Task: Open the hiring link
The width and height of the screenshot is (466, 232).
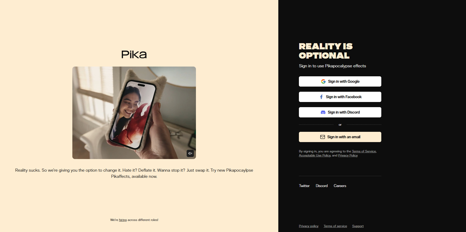Action: tap(123, 220)
